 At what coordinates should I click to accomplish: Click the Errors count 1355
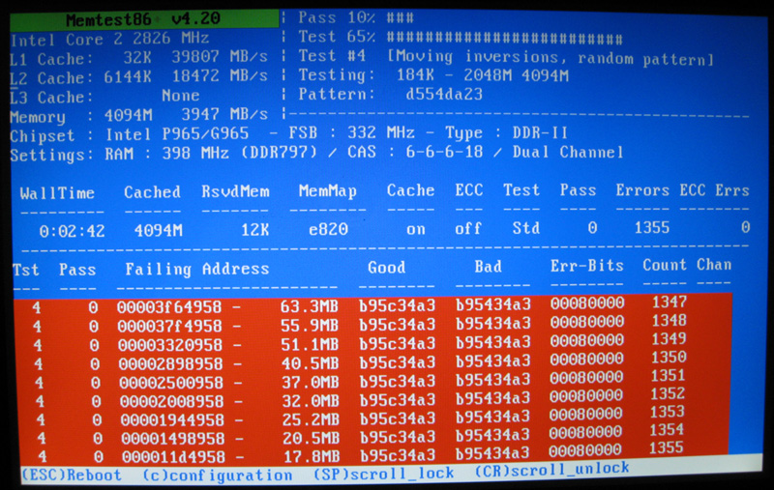(x=652, y=228)
